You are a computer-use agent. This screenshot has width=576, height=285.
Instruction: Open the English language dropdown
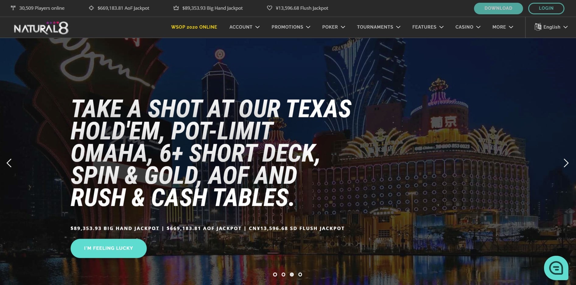pos(551,27)
